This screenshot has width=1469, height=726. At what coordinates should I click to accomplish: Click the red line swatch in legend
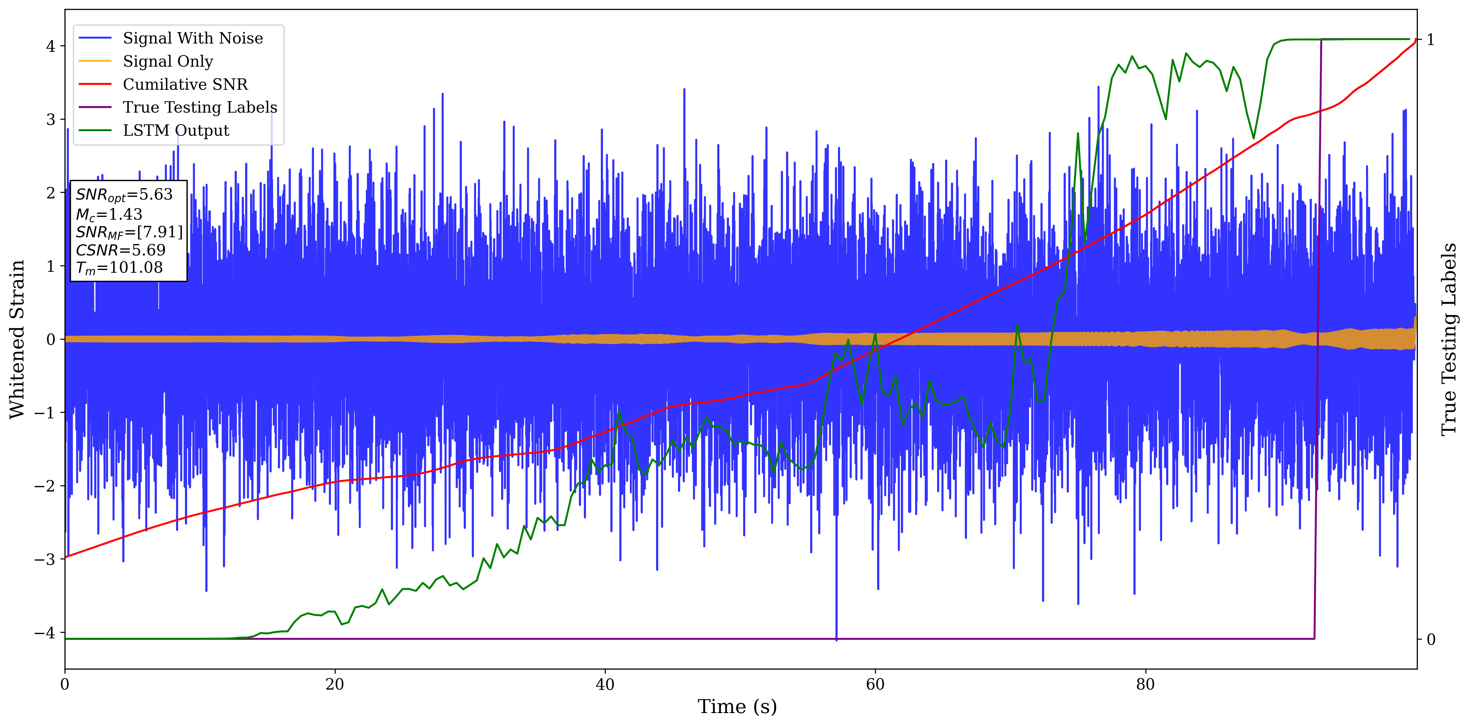tap(95, 84)
